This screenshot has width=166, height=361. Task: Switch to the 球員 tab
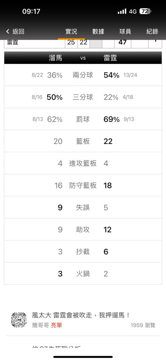(x=125, y=31)
